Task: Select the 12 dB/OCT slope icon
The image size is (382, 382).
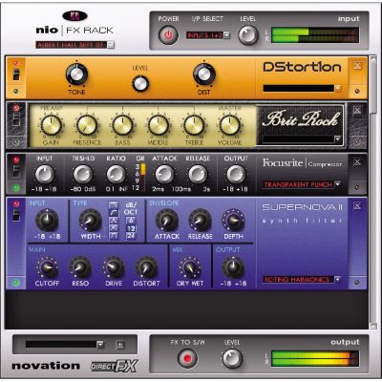Action: click(x=131, y=228)
